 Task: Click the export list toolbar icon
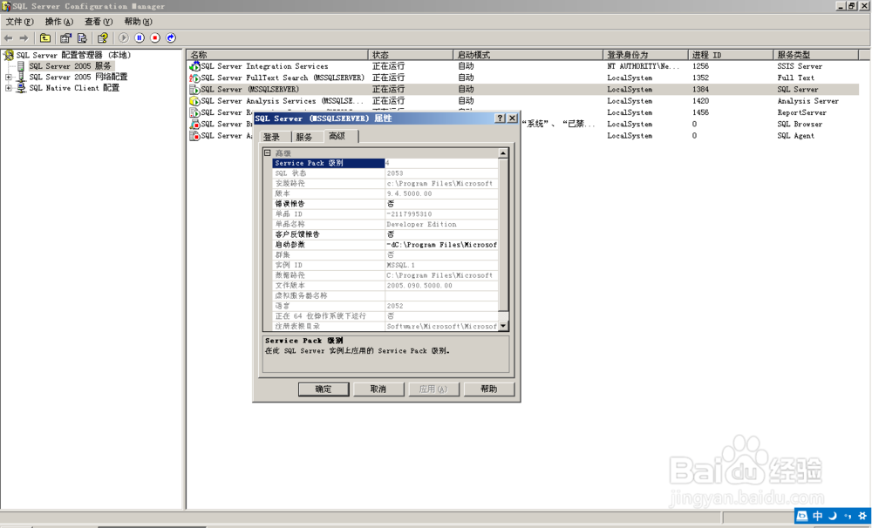80,38
